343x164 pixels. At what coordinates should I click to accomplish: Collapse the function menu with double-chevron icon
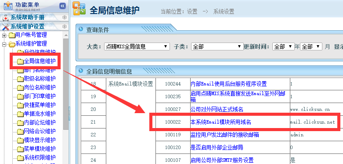pos(62,6)
